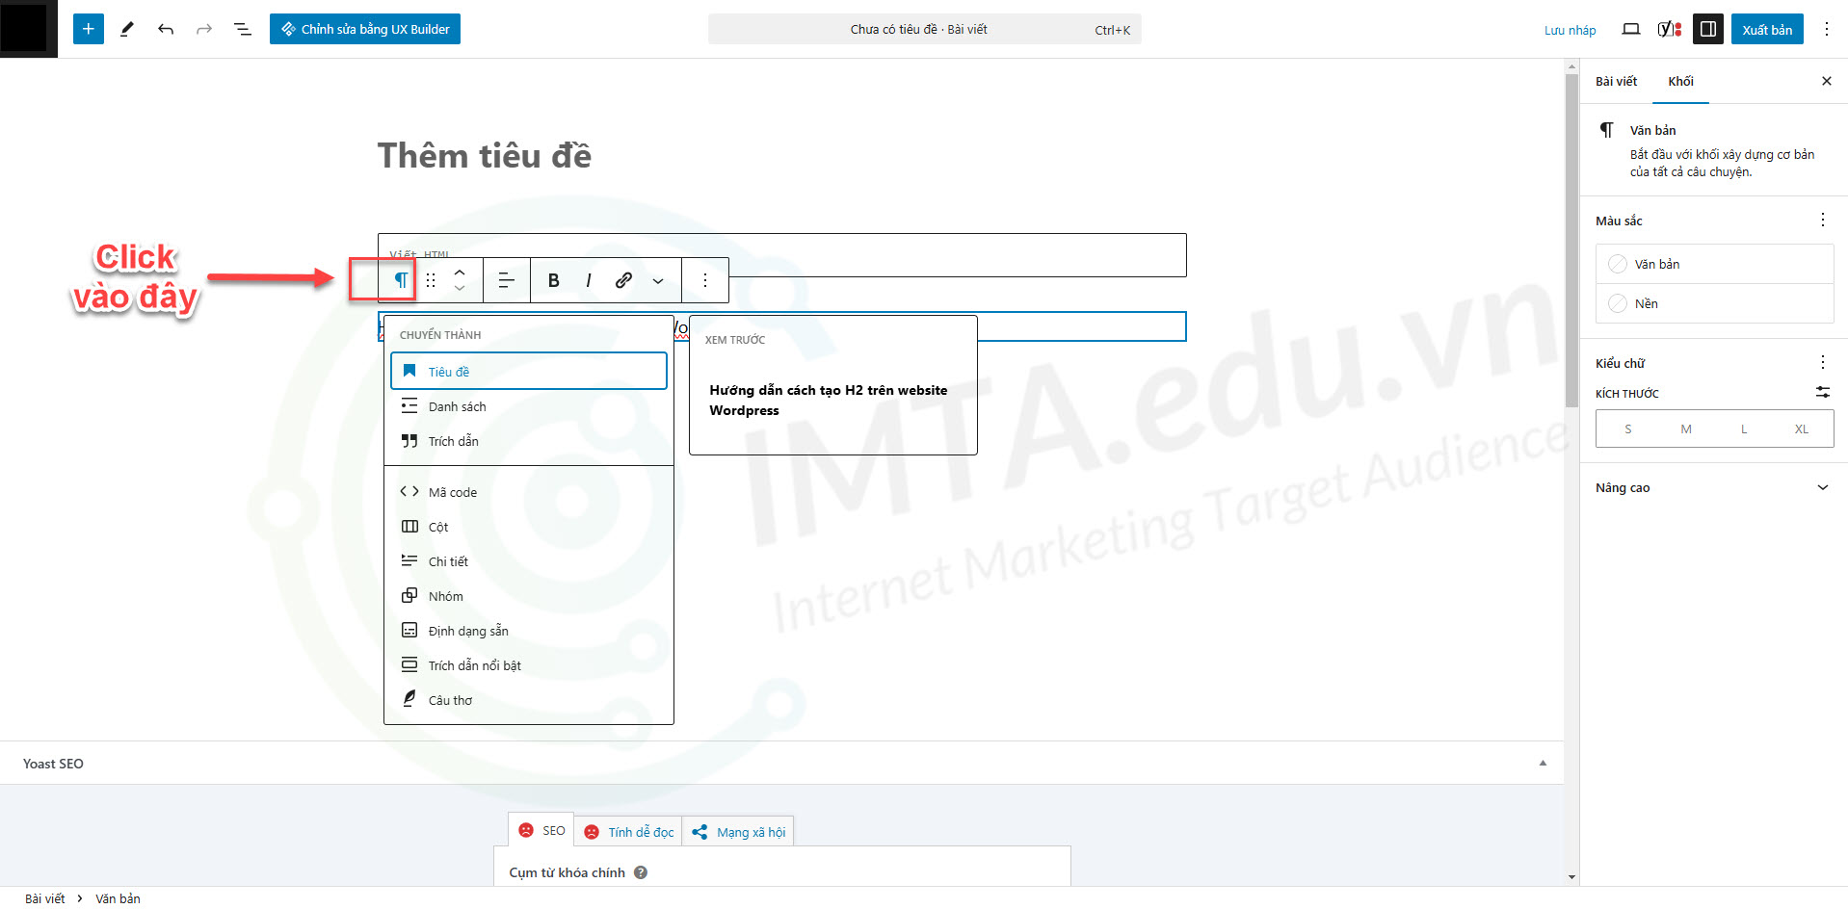Expand the Nâng cao panel
Image resolution: width=1848 pixels, height=909 pixels.
point(1714,487)
